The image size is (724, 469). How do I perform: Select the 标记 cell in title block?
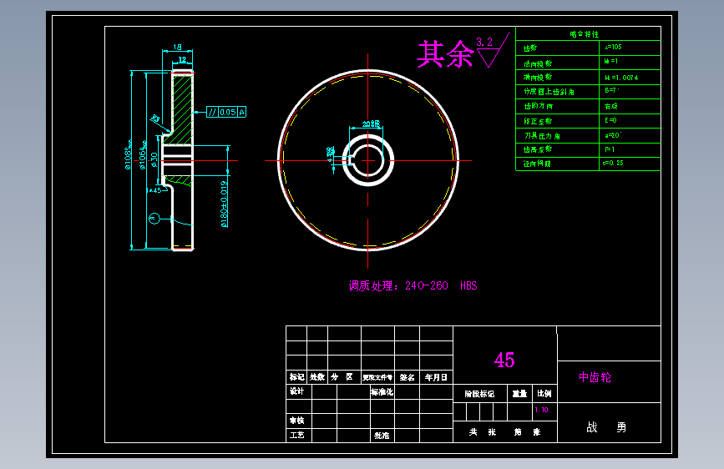(x=296, y=377)
